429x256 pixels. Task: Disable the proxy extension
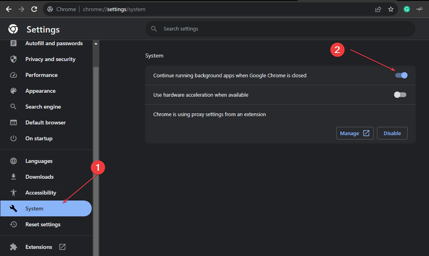pos(392,133)
